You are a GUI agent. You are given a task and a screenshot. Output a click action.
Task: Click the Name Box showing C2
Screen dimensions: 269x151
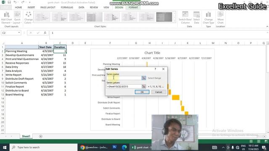point(9,33)
